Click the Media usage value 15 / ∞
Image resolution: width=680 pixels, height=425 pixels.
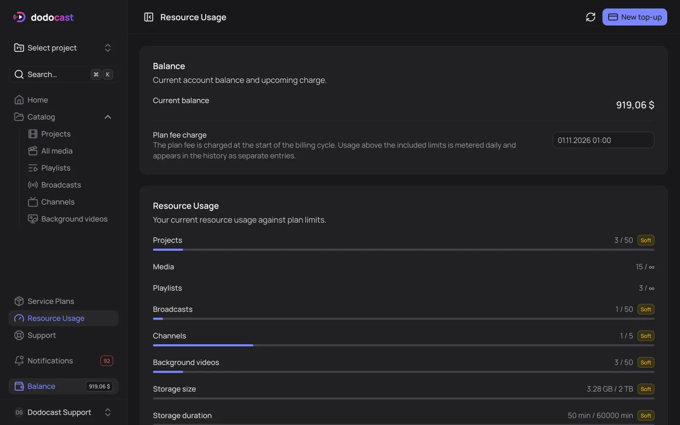(x=645, y=267)
